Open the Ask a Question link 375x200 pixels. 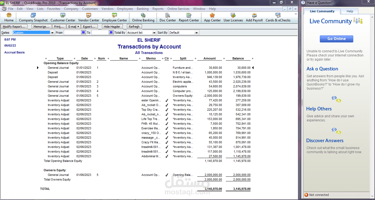click(x=322, y=69)
